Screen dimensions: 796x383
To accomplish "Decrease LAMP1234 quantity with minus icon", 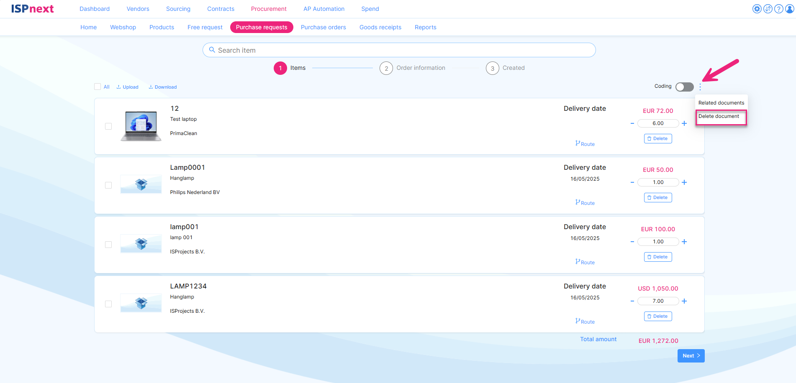I will [632, 301].
